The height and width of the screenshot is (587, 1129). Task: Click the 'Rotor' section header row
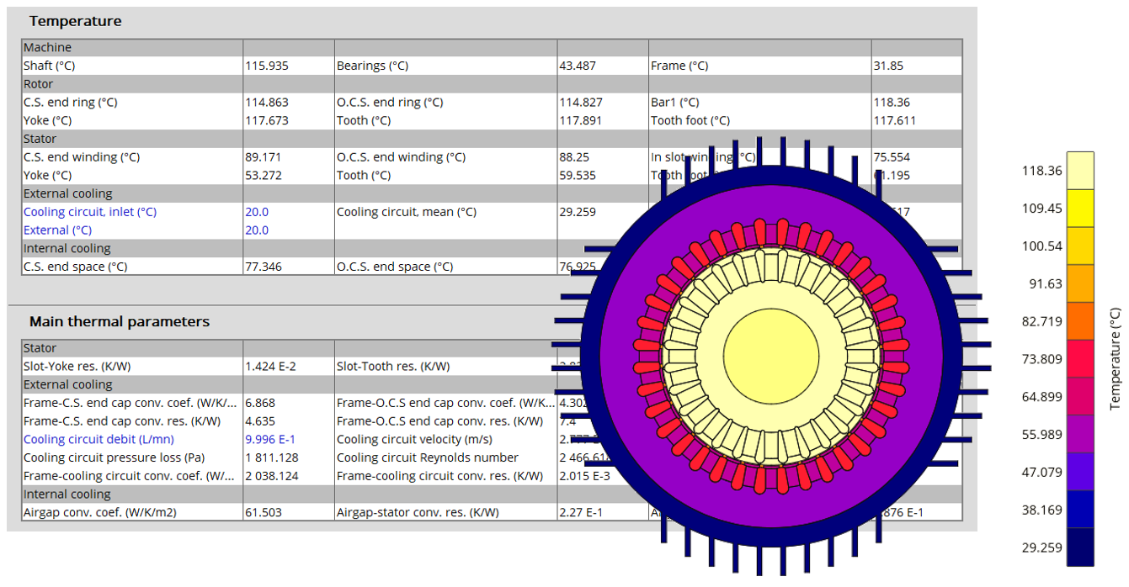click(39, 84)
